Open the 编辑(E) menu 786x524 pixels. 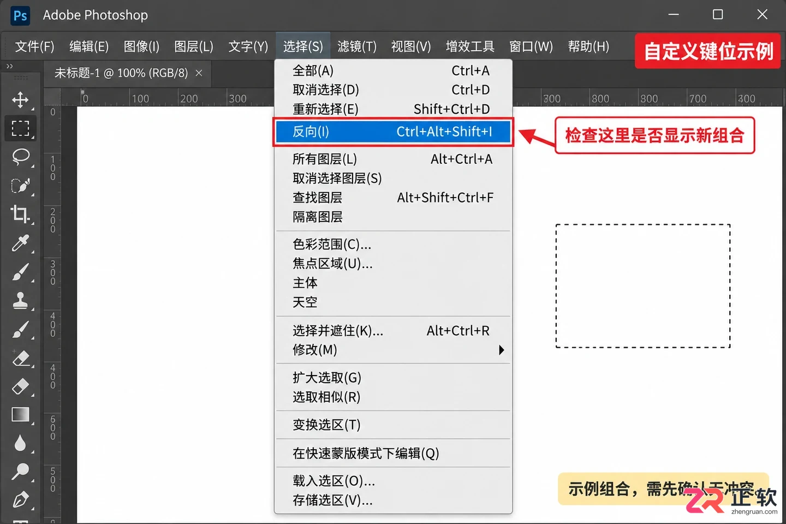pyautogui.click(x=89, y=46)
